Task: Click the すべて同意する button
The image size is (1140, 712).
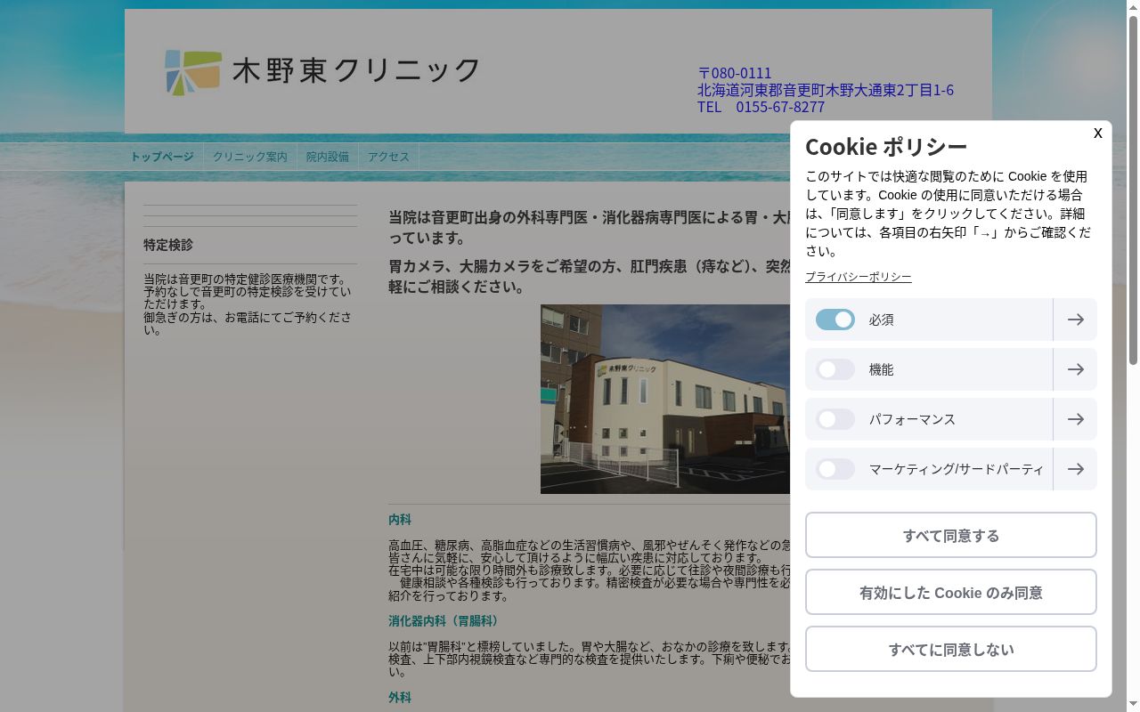Action: pyautogui.click(x=951, y=535)
